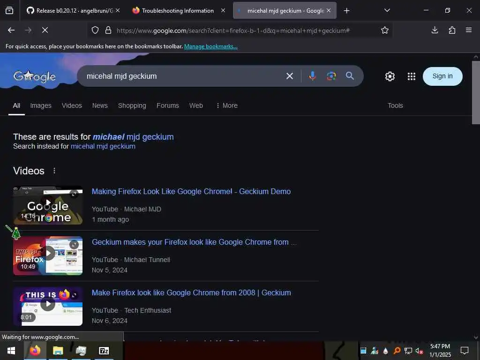
Task: Open the Windows Start menu
Action: pos(11,351)
